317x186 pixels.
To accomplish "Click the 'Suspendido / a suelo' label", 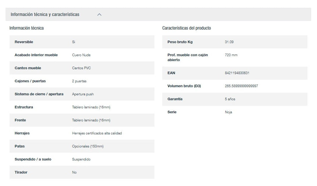I will (33, 159).
